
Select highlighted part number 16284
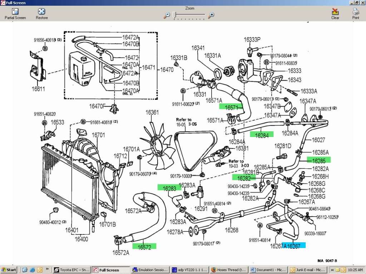coord(262,135)
